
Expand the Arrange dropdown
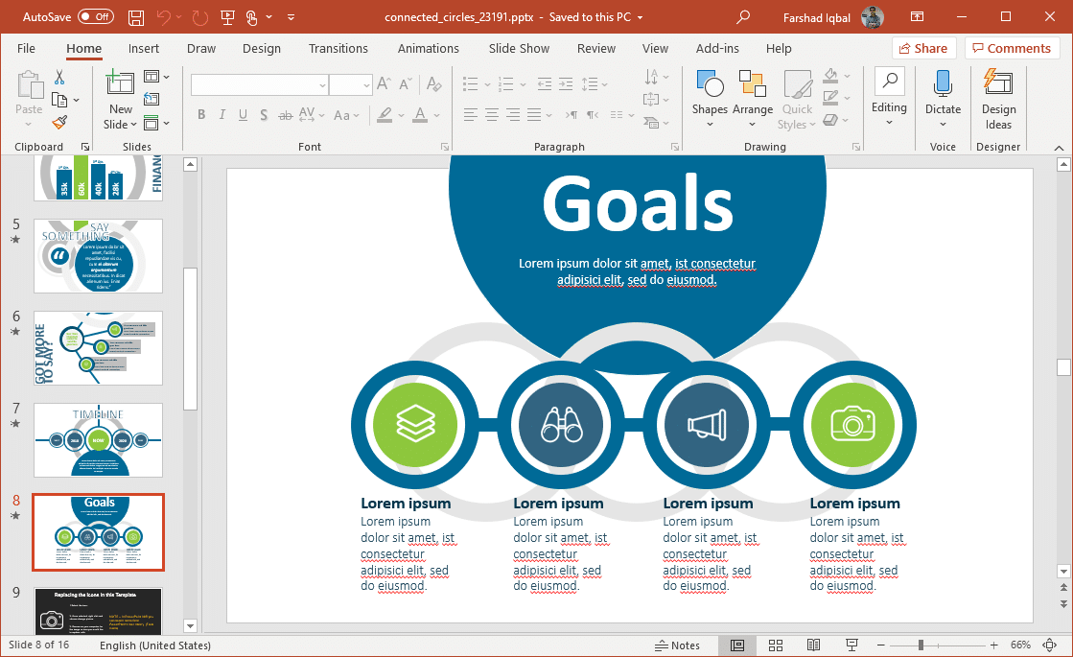pos(753,100)
